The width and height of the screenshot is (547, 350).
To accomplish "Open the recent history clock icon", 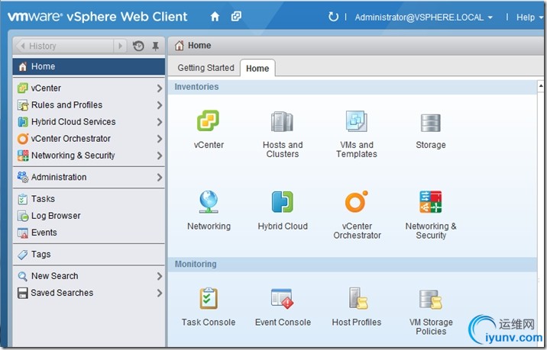I will tap(138, 46).
